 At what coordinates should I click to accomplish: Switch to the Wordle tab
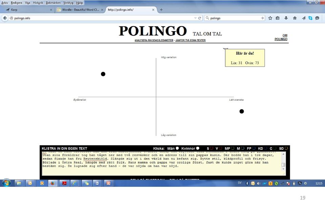80,9
